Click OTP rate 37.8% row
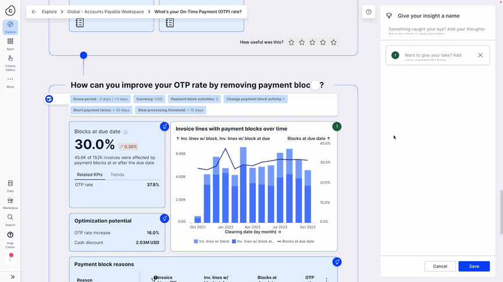 coord(117,185)
